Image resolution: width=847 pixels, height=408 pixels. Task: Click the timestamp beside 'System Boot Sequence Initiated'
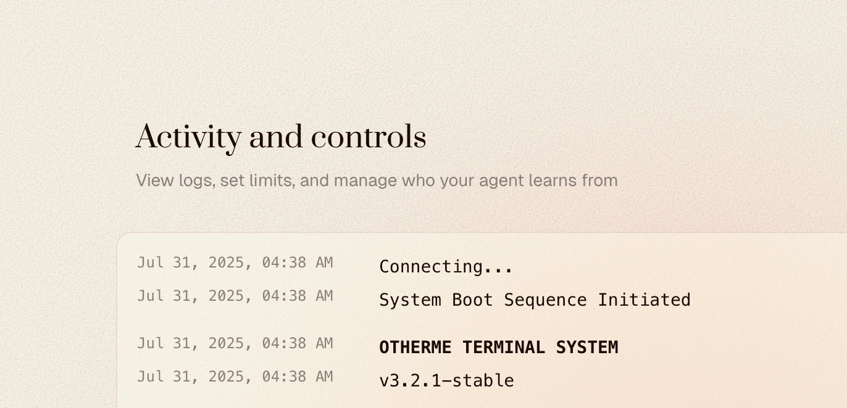(x=235, y=296)
